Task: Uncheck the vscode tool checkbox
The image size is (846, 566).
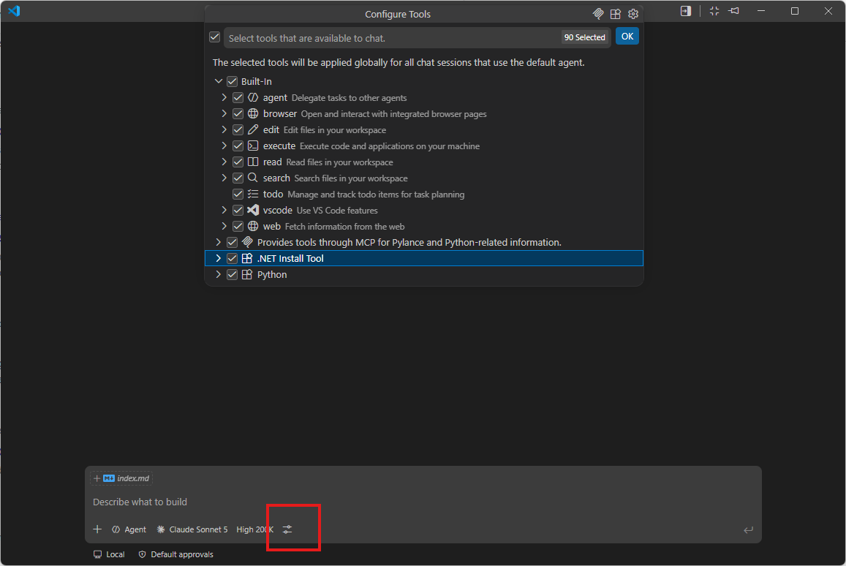Action: click(x=238, y=210)
